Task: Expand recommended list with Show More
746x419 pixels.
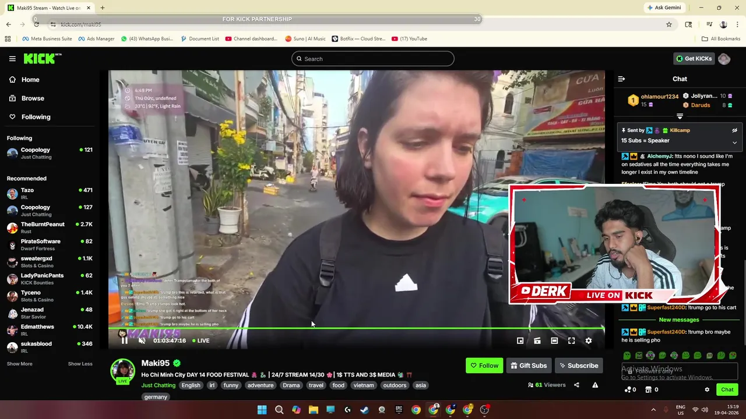Action: (x=20, y=364)
